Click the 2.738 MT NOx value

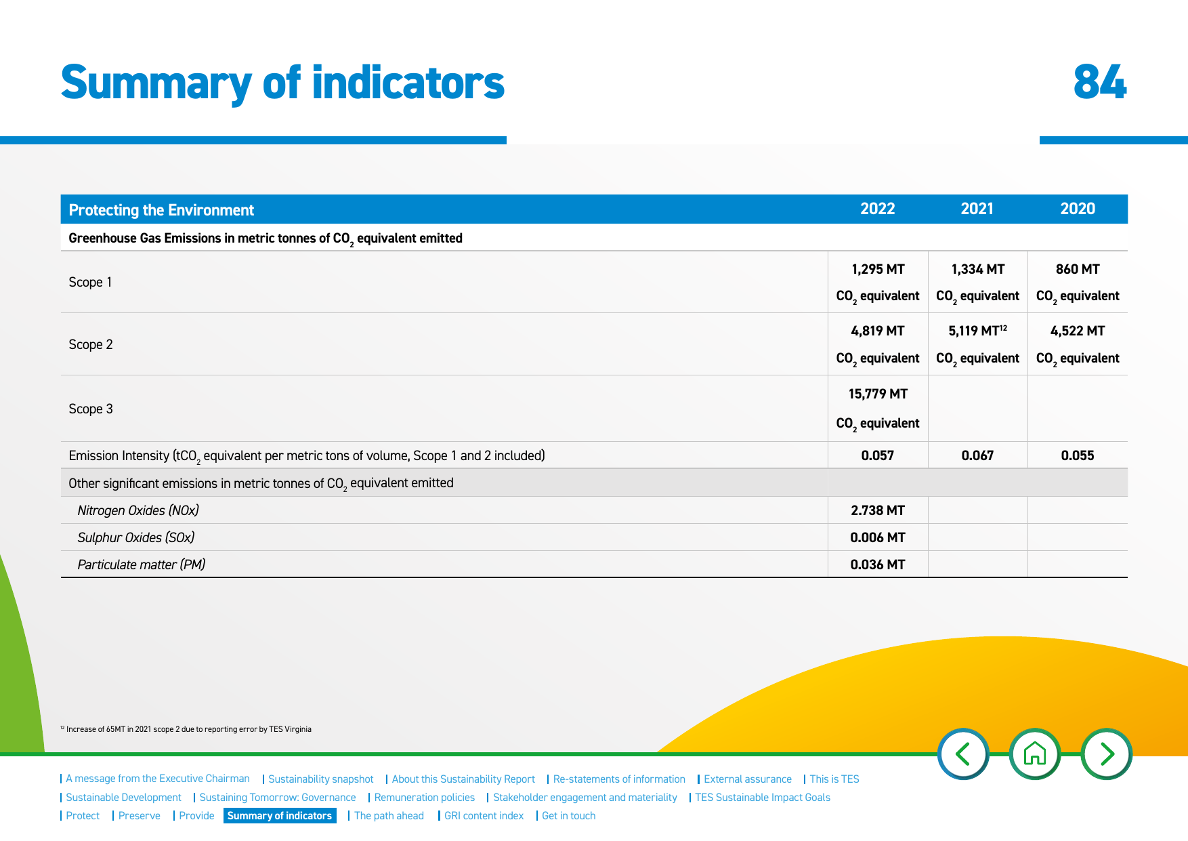(x=878, y=510)
